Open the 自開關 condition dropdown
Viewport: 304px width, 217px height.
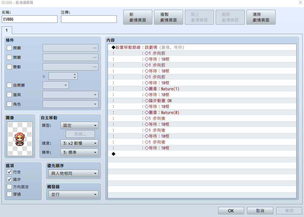56,85
